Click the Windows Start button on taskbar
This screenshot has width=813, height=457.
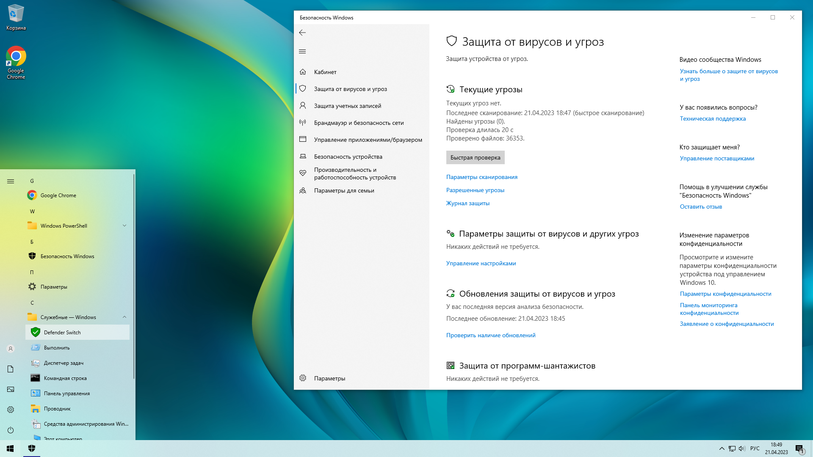(10, 449)
